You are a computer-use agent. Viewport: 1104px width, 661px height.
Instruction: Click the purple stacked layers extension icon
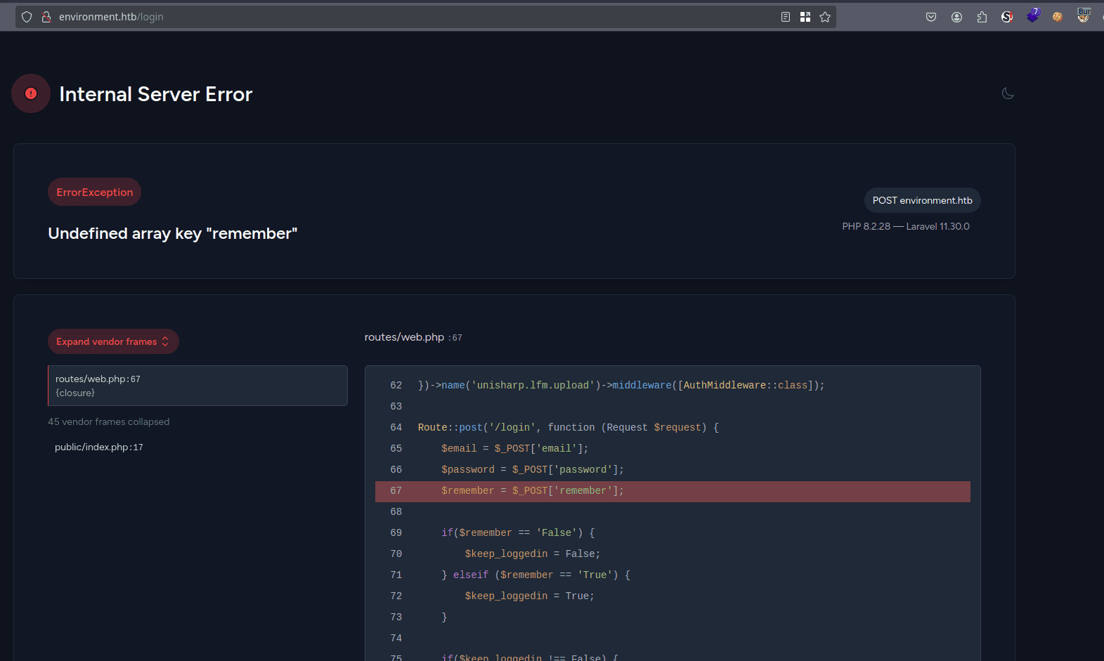tap(1033, 15)
